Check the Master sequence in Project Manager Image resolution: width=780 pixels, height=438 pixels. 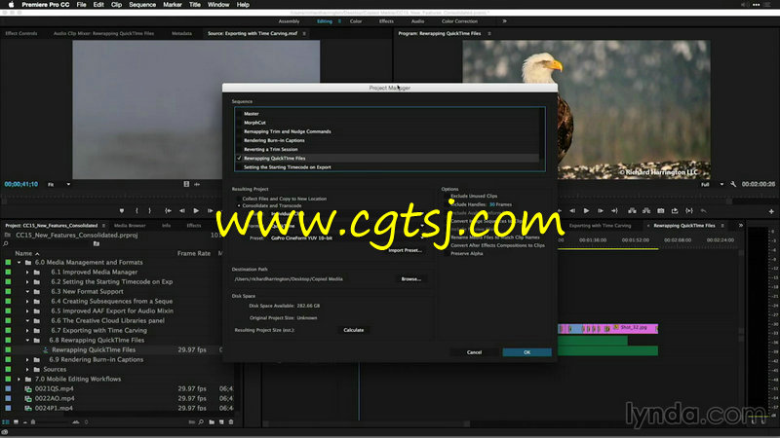(x=239, y=114)
